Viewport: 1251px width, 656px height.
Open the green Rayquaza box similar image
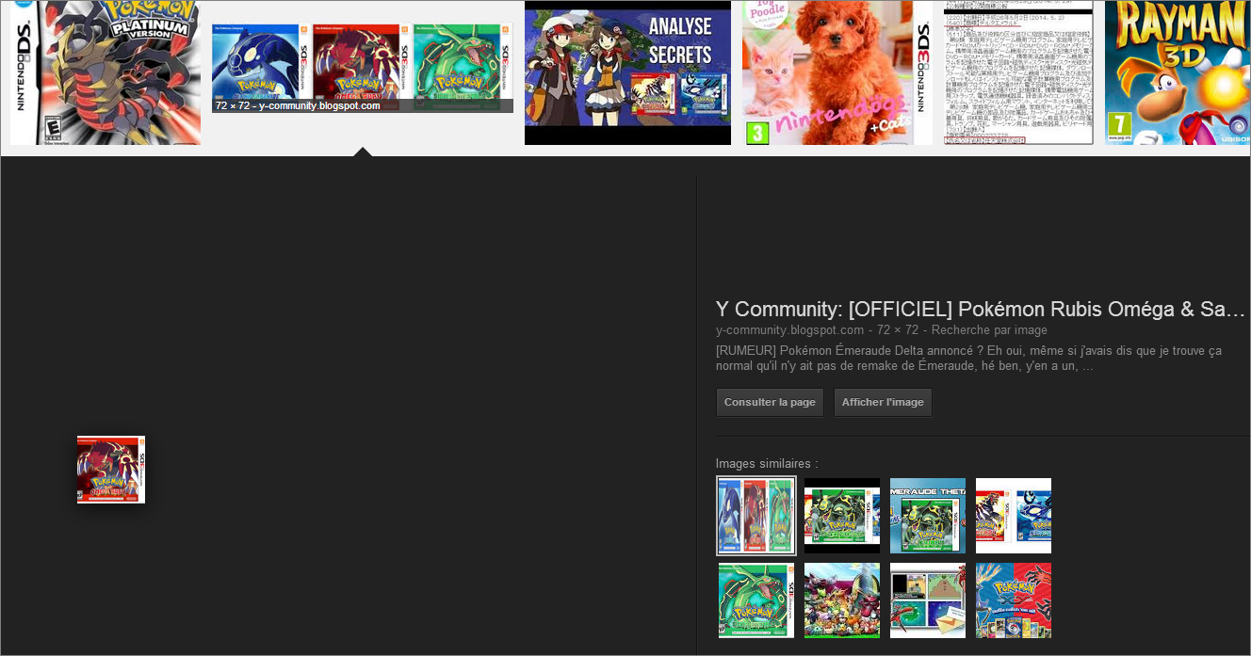coord(756,600)
